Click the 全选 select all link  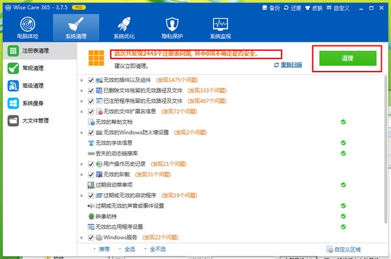(130, 249)
